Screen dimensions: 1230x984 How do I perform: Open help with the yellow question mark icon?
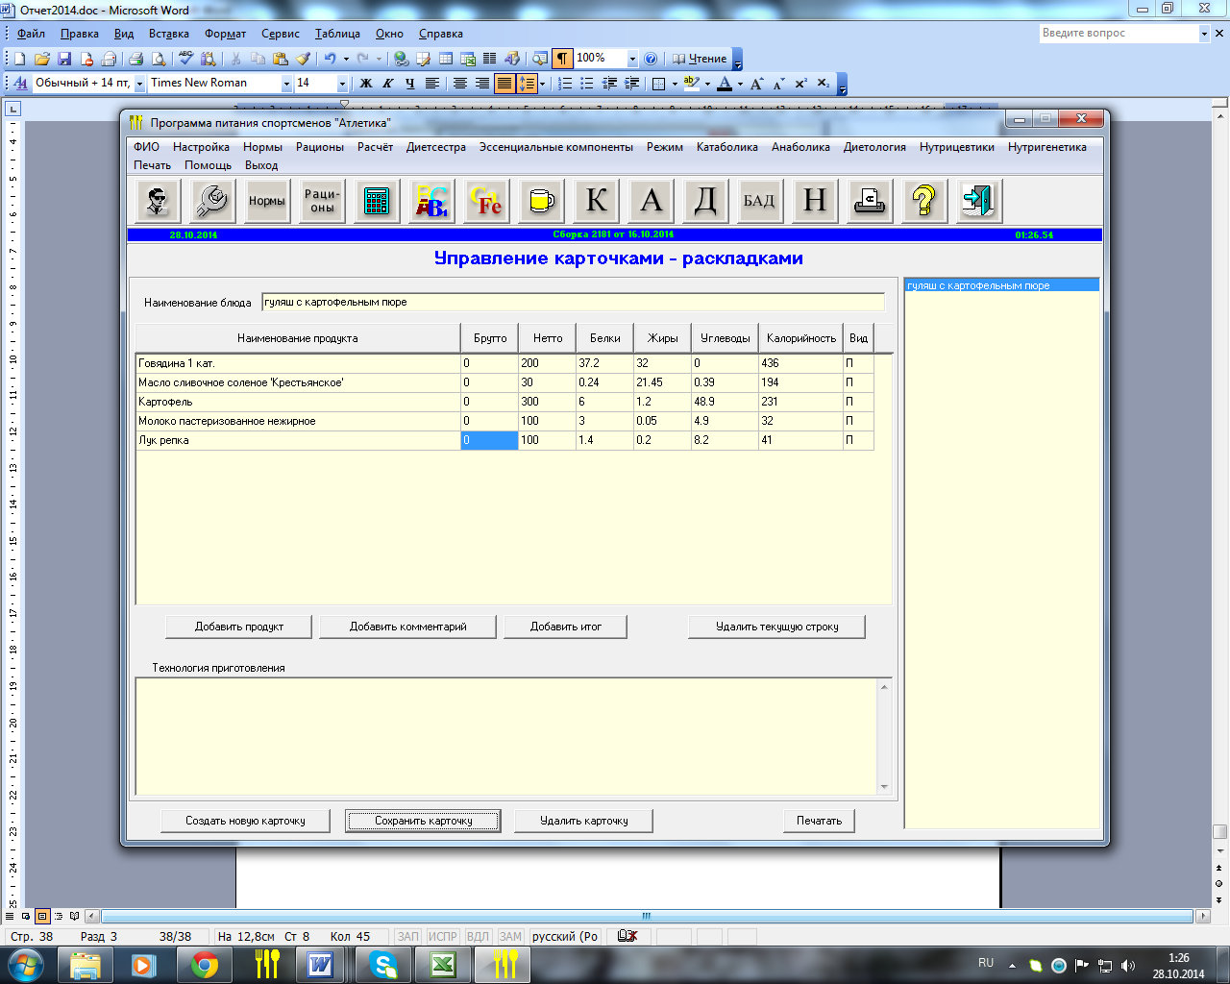[923, 201]
